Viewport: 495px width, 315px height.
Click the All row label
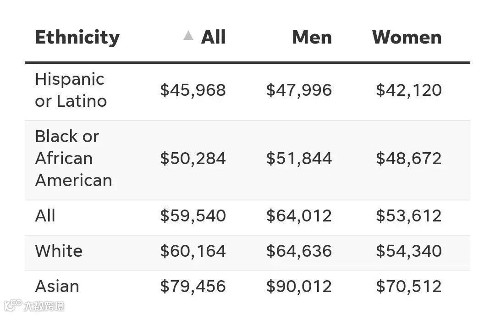(x=45, y=216)
